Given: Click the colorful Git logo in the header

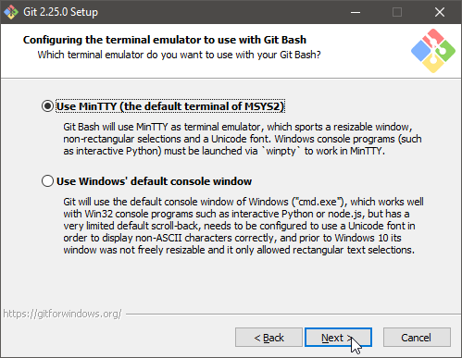Looking at the screenshot, I should 433,51.
